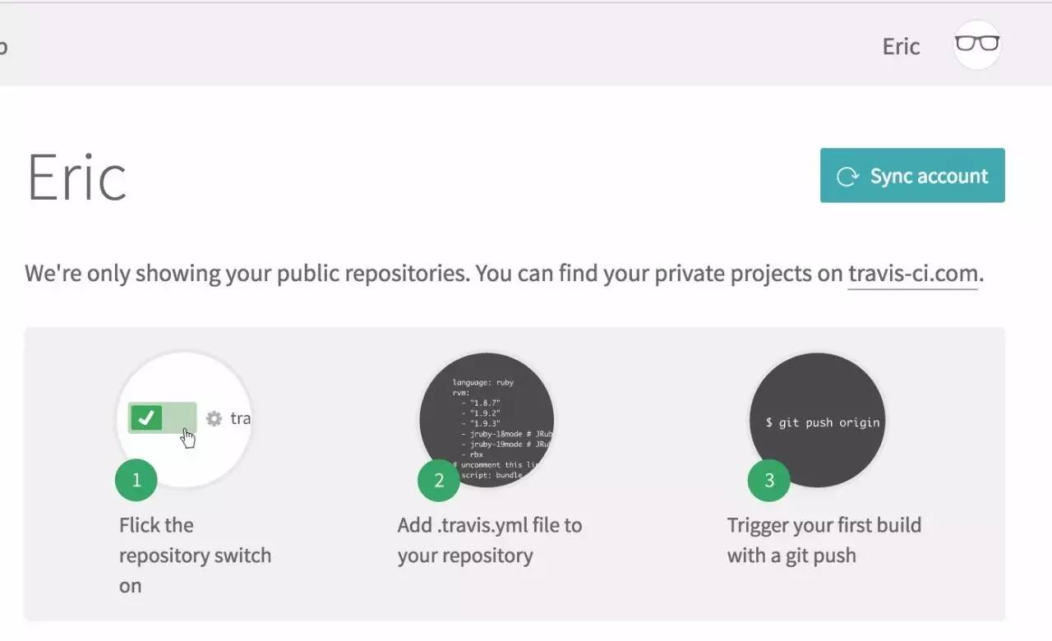Click the large Eric page heading

click(77, 177)
